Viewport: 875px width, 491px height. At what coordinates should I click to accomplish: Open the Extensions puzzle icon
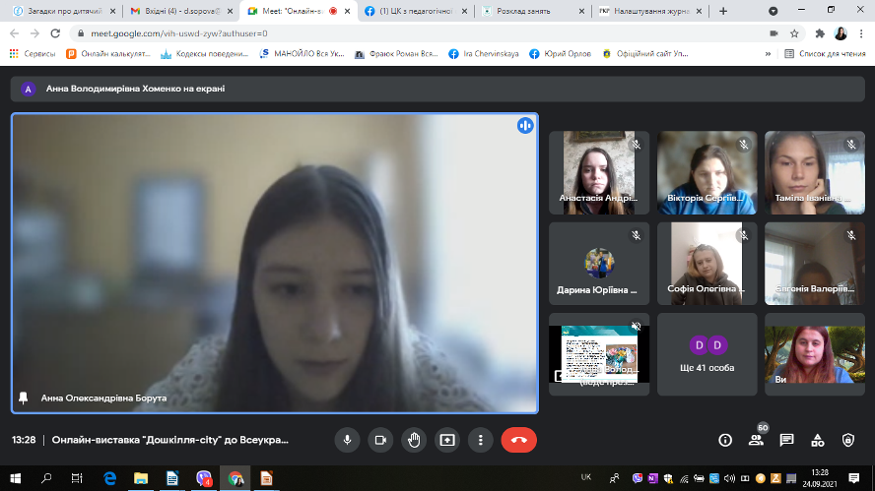click(820, 33)
